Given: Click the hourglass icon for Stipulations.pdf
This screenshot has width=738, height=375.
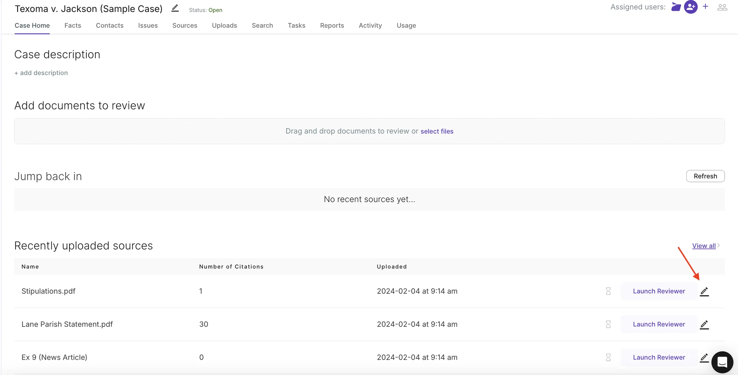Looking at the screenshot, I should (x=608, y=291).
